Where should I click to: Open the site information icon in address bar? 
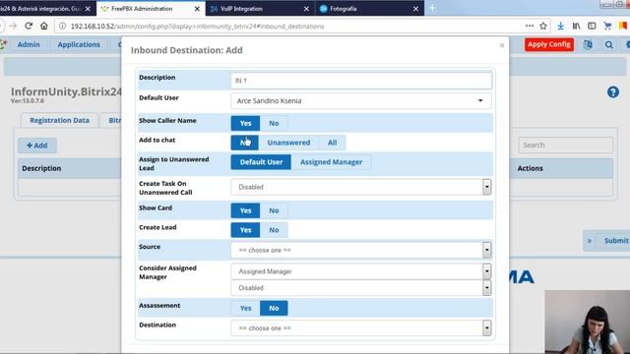click(62, 27)
